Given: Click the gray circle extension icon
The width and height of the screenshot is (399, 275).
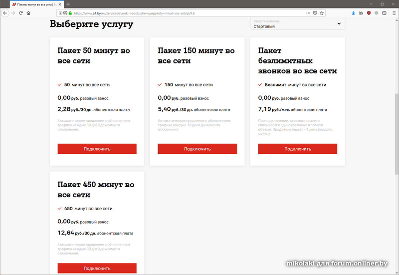Looking at the screenshot, I should [x=377, y=13].
